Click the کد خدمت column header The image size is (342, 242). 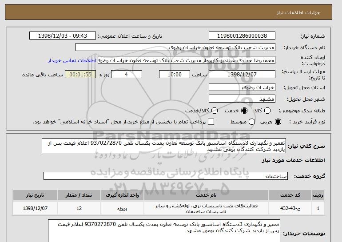coord(290,195)
